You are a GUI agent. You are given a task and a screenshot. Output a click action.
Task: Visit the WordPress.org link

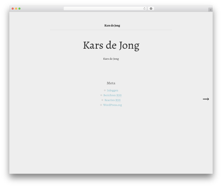(112, 105)
